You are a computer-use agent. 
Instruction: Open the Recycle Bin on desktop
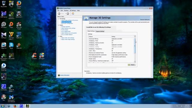coord(4,4)
